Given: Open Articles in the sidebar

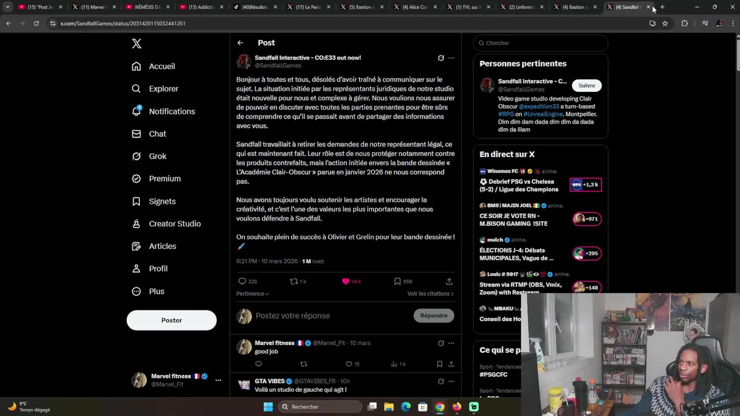Looking at the screenshot, I should point(154,247).
